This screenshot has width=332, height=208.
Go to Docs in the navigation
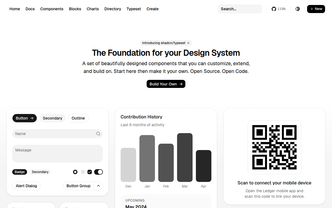pyautogui.click(x=30, y=9)
